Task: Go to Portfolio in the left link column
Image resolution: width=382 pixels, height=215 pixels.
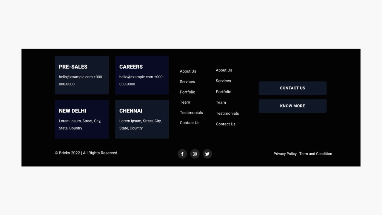Action: tap(187, 92)
